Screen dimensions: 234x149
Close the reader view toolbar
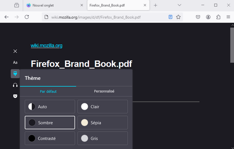click(15, 51)
